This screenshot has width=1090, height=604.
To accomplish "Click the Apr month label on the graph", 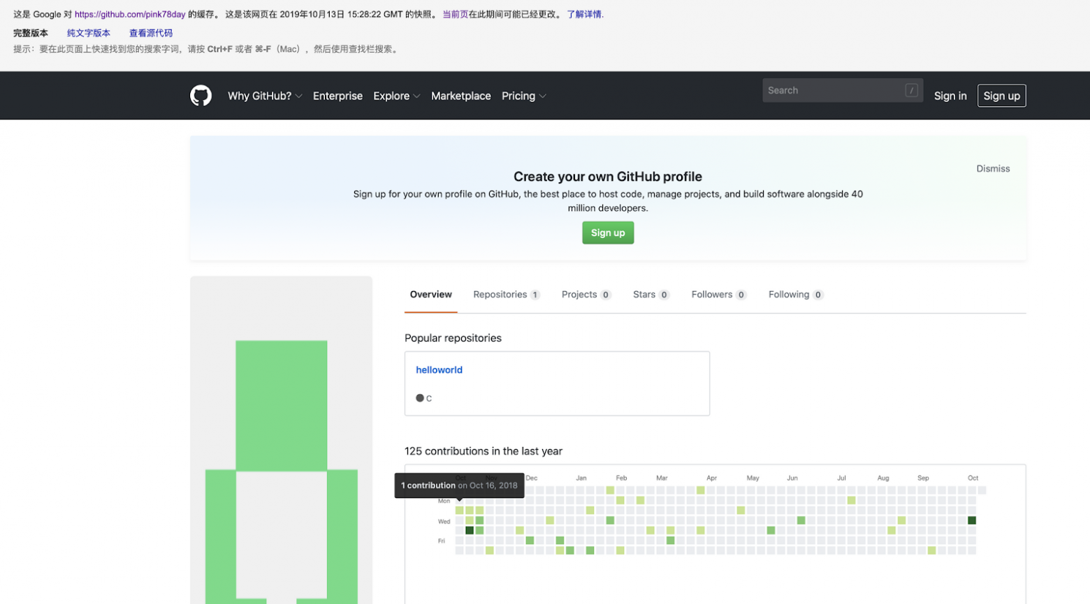I will point(711,478).
